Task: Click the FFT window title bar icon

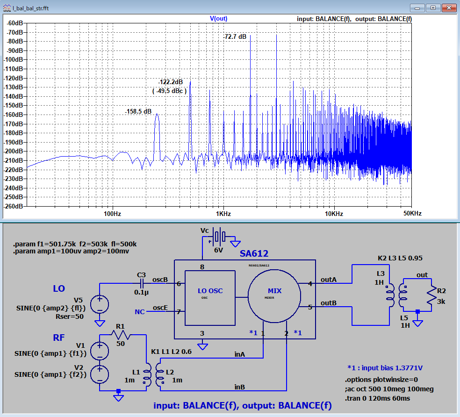Action: (x=7, y=8)
